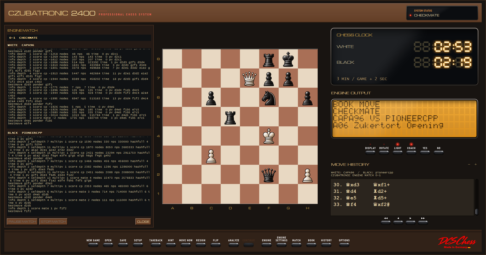Image resolution: width=486 pixels, height=255 pixels.
Task: Click the NO button
Action: pos(439,152)
